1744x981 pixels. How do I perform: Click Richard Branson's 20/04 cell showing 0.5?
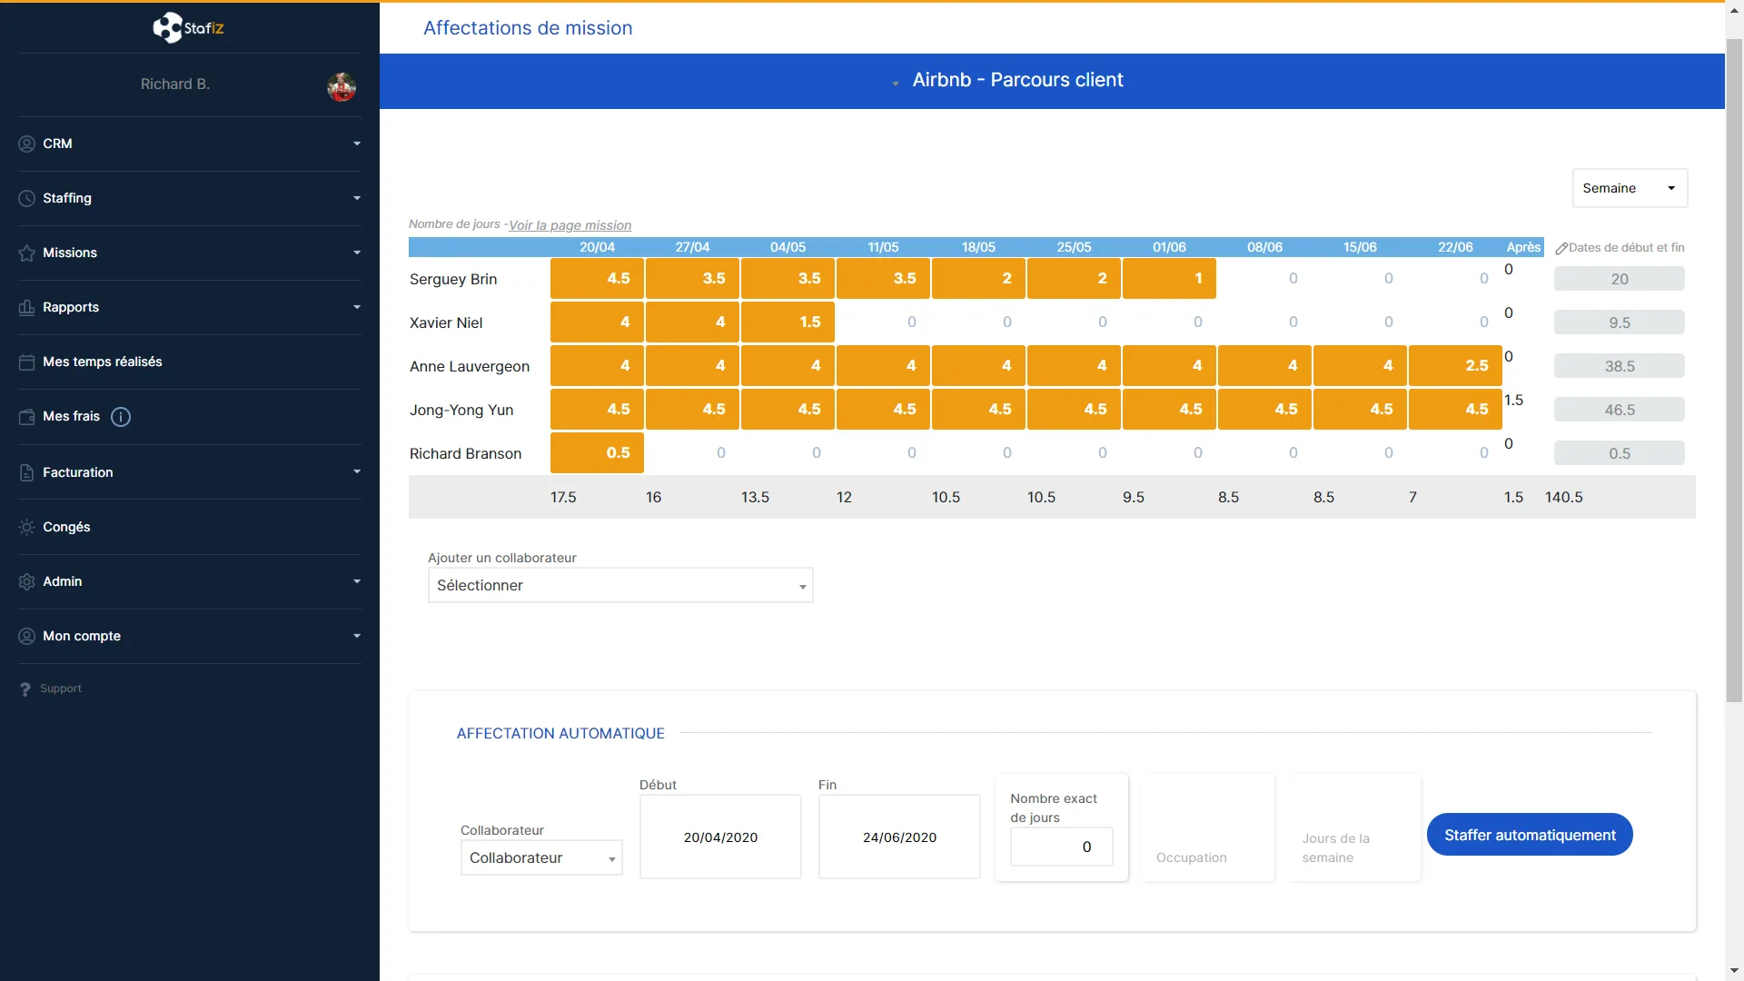[597, 453]
